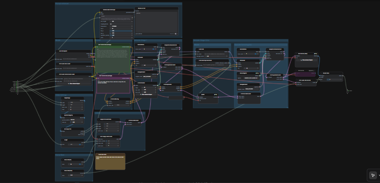Collapse the Create Video node
380x183 pixels.
tap(321, 73)
